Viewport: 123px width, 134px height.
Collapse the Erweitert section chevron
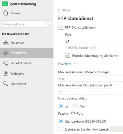(75, 64)
